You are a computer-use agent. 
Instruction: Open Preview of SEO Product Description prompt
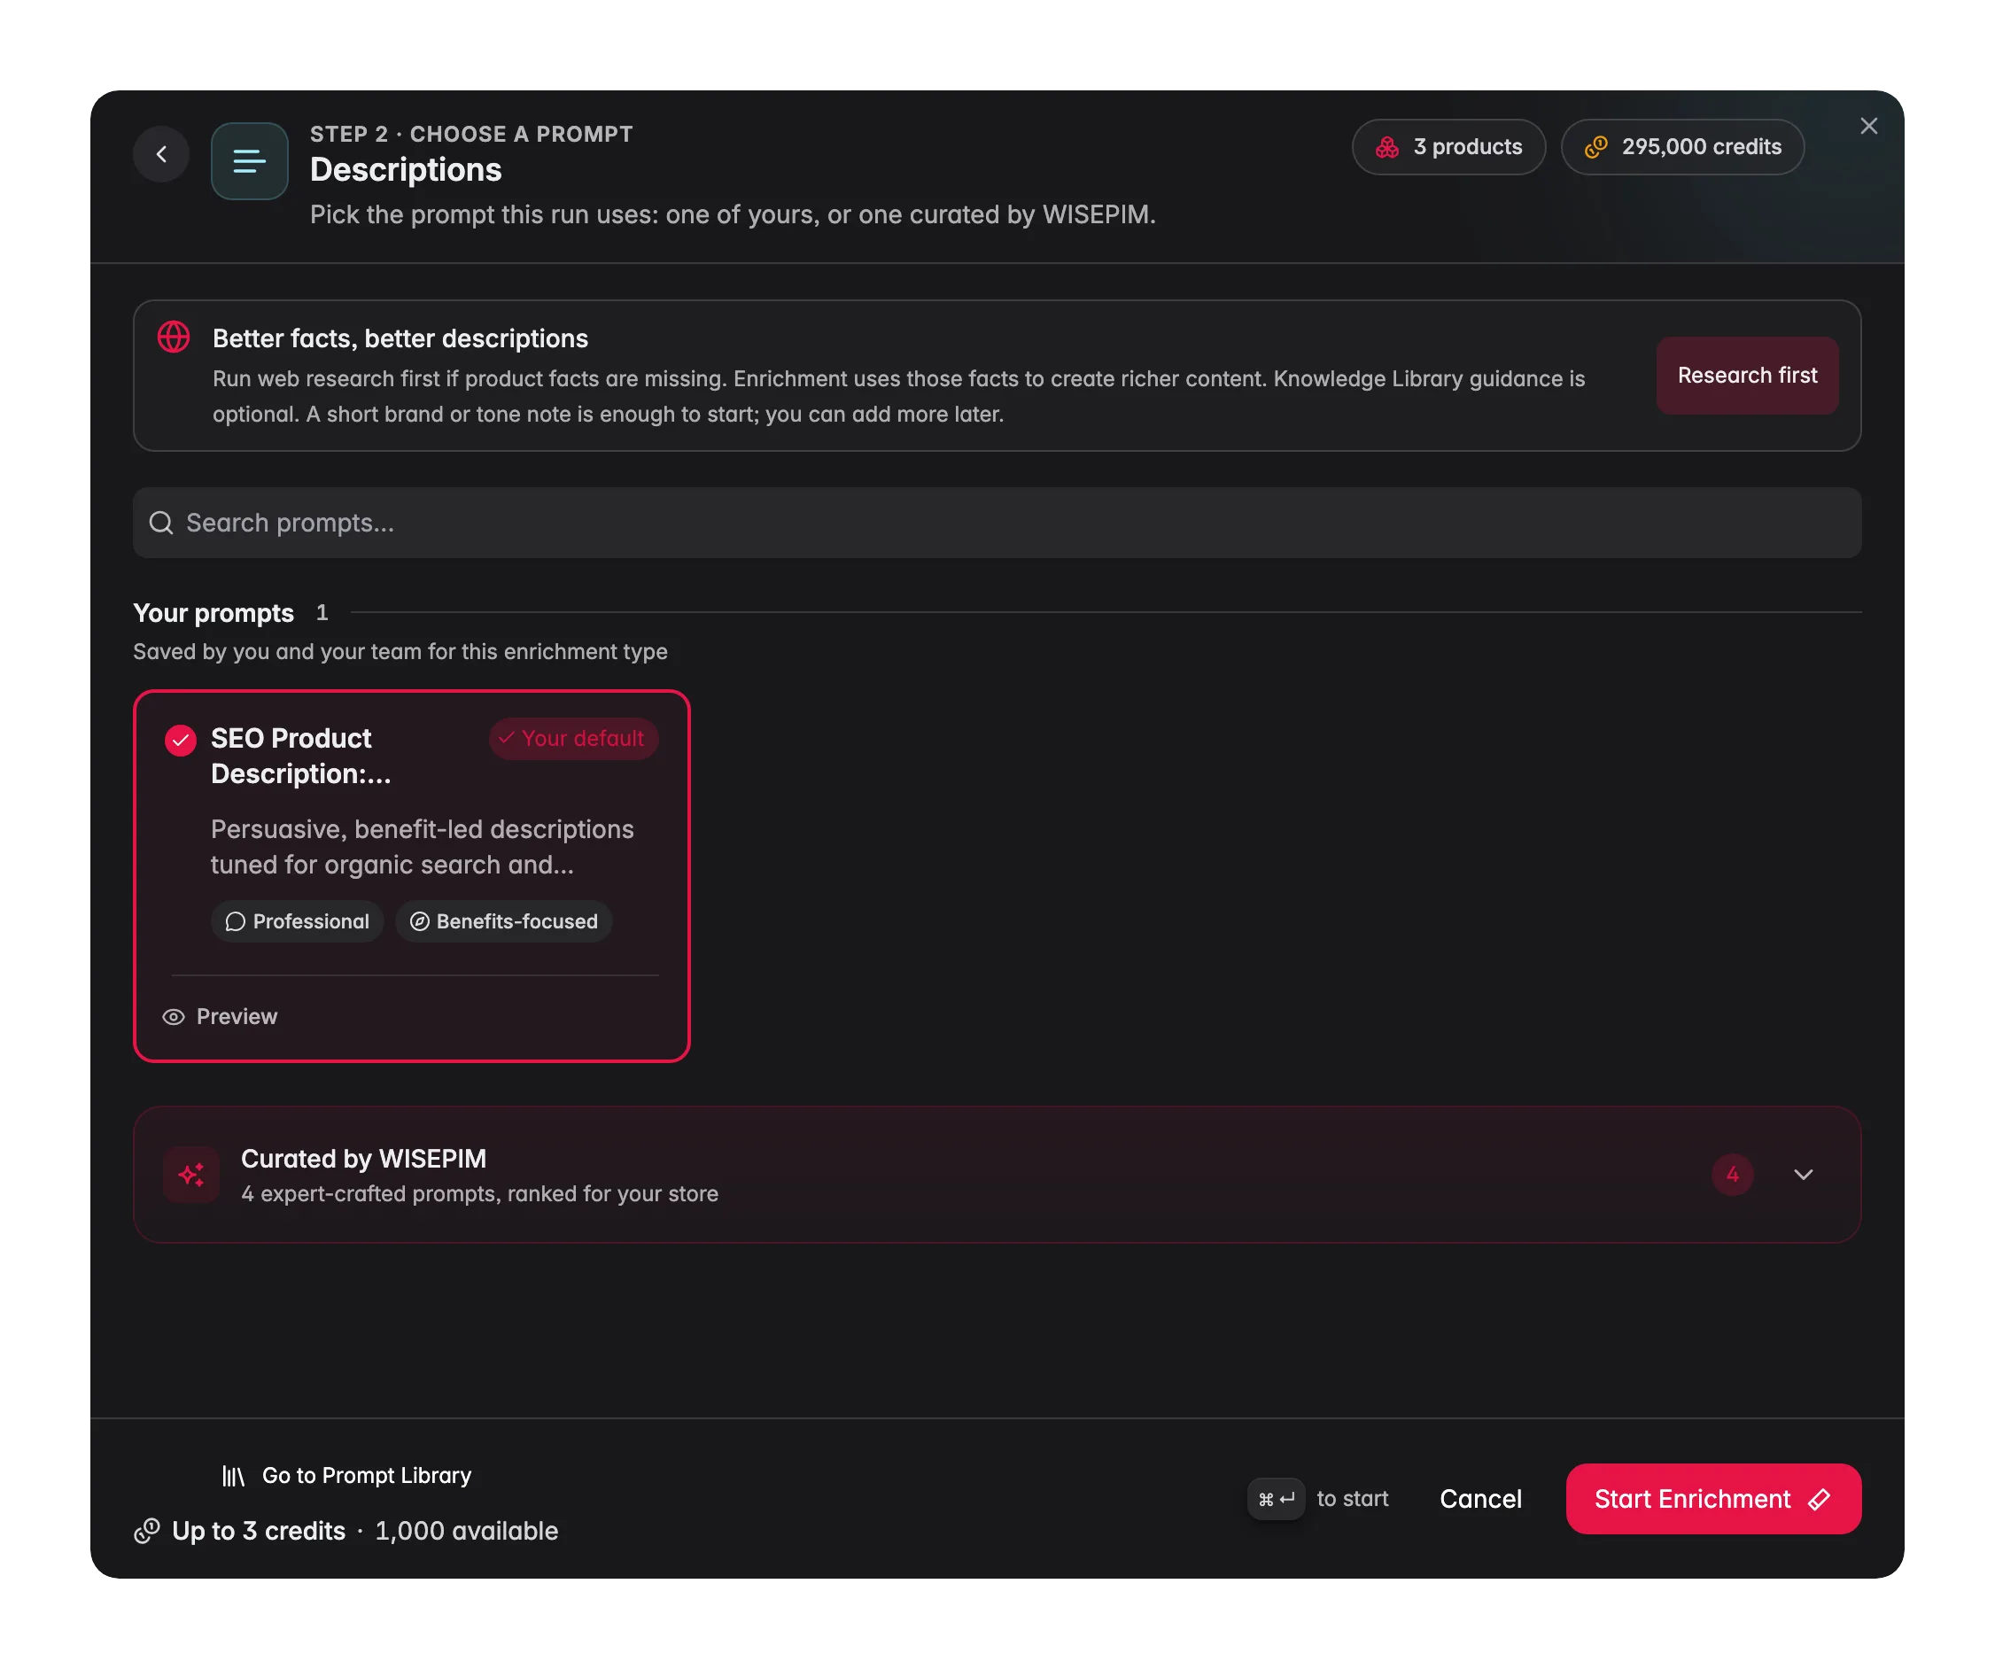tap(221, 1015)
